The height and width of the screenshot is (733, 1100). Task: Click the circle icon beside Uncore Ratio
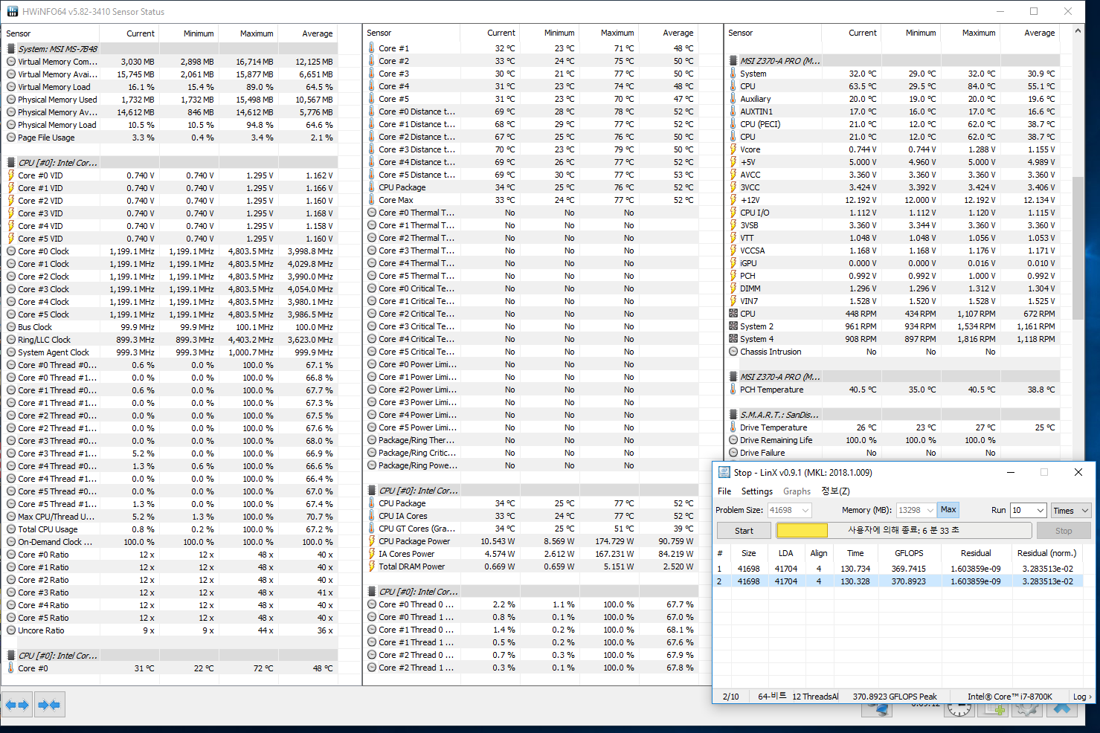click(11, 630)
